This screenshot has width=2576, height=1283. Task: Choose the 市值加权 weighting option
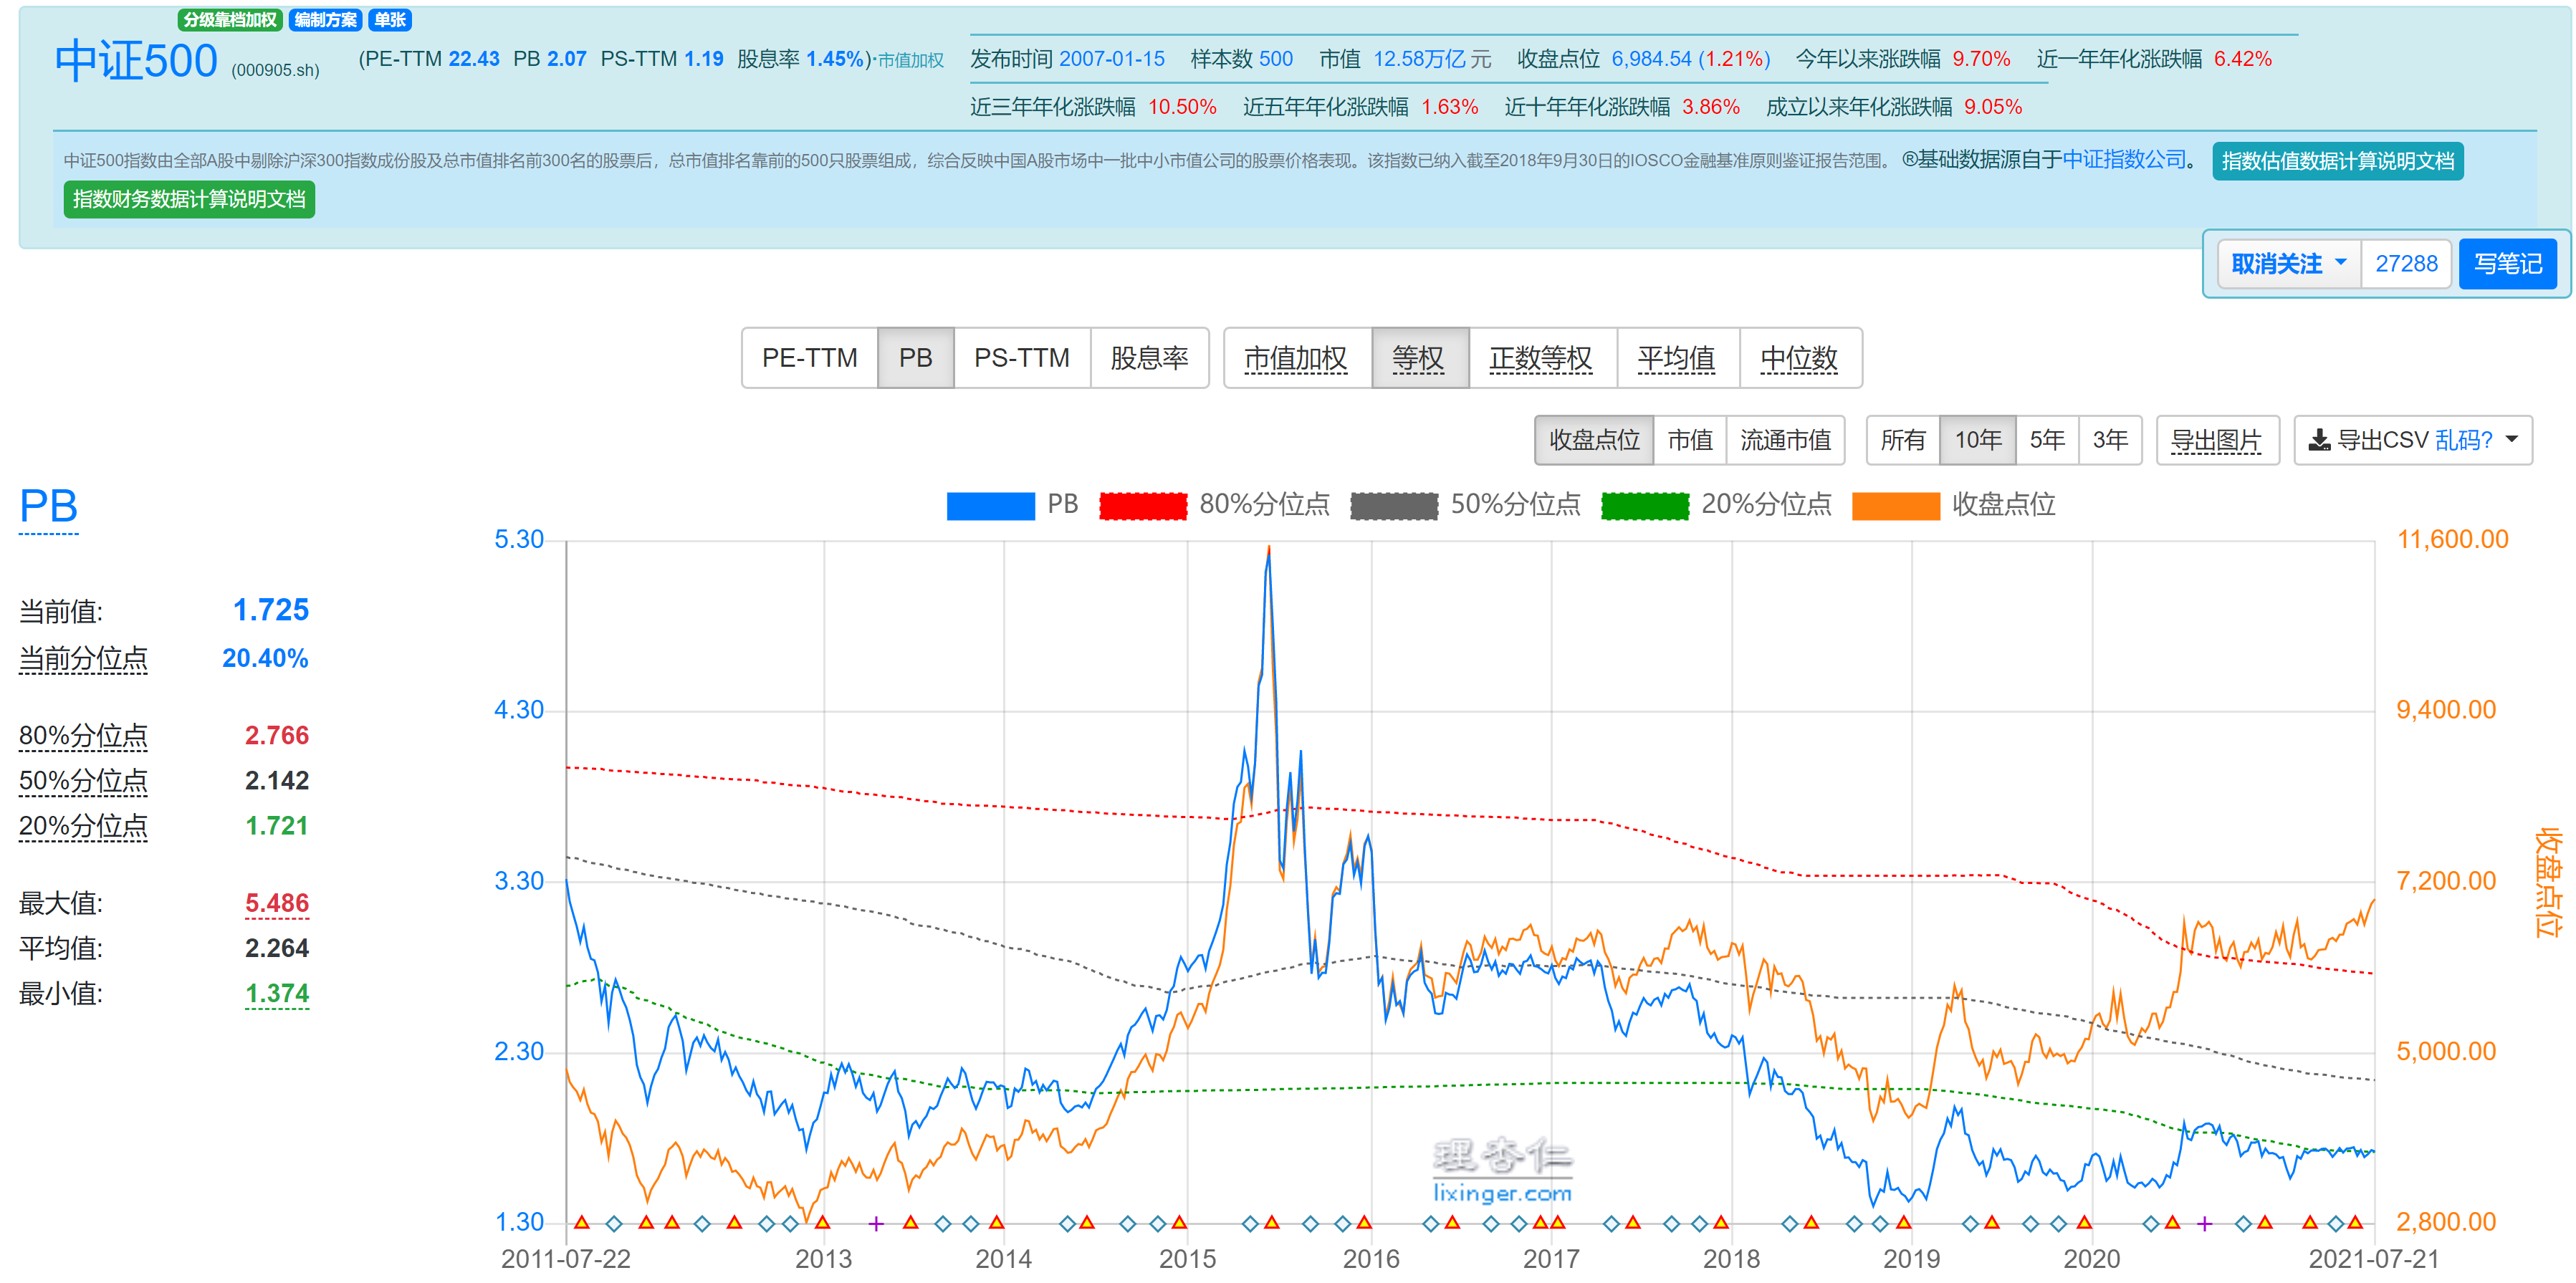point(1296,358)
